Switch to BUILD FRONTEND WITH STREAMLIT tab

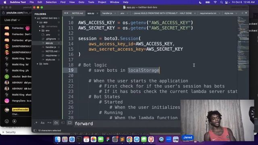[162, 13]
